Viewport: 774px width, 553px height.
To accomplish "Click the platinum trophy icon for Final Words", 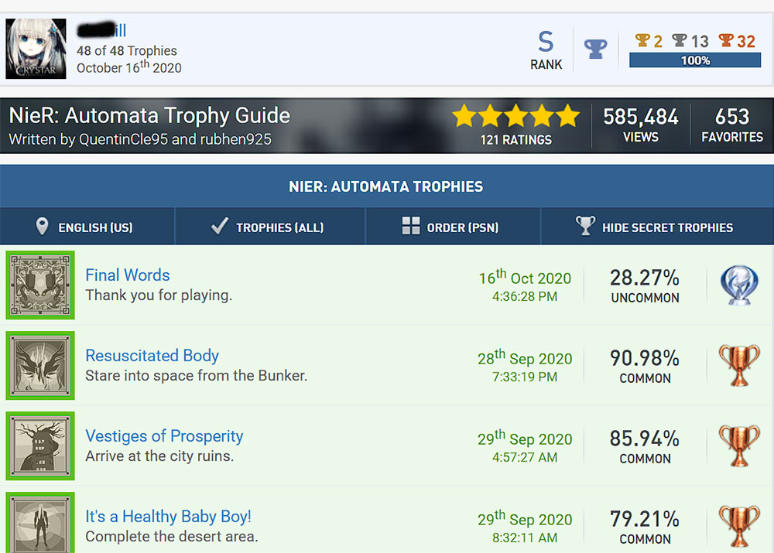I will (738, 285).
